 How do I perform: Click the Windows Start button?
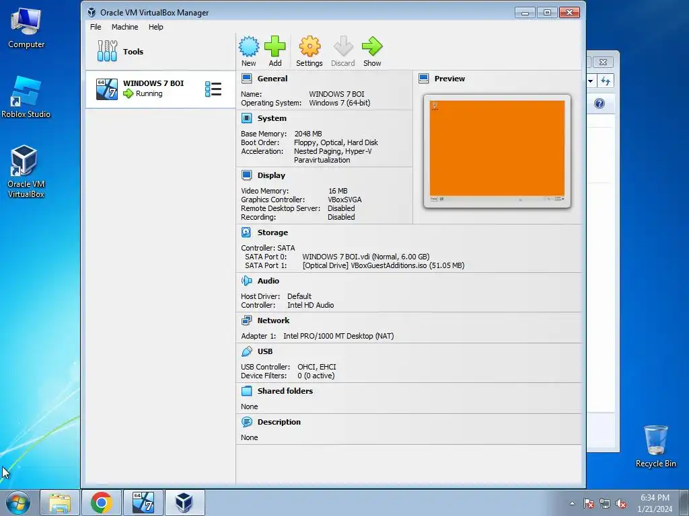coord(18,503)
